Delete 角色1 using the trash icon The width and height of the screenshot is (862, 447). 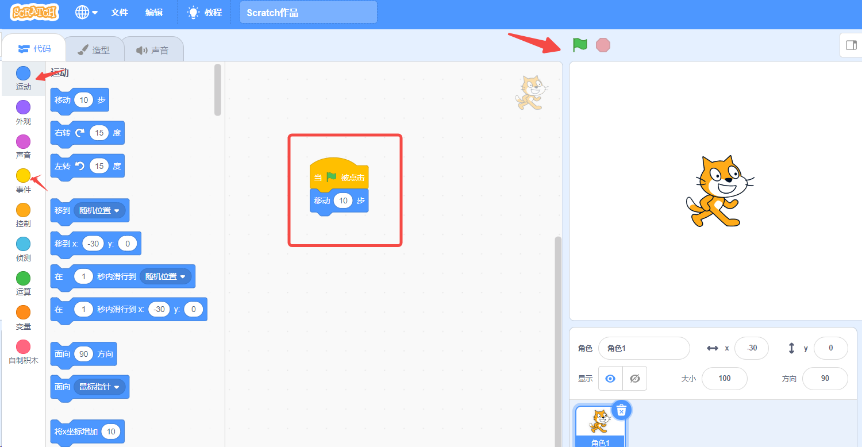coord(621,410)
